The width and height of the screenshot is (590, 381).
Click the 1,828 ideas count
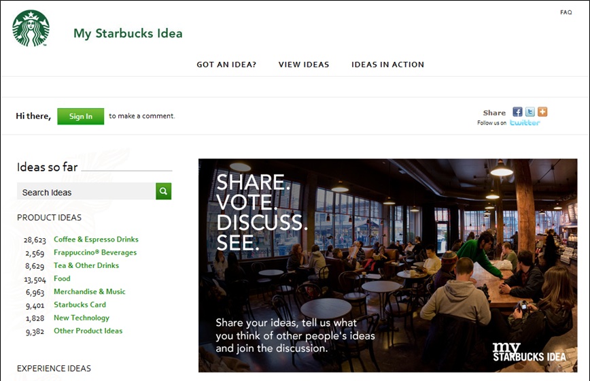tap(35, 318)
